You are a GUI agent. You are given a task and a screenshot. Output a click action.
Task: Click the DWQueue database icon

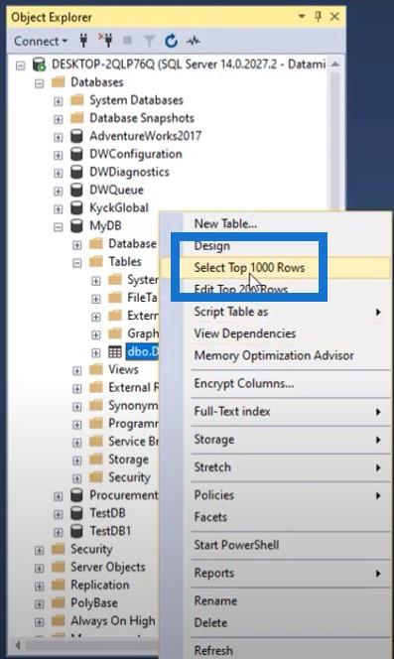coord(76,190)
